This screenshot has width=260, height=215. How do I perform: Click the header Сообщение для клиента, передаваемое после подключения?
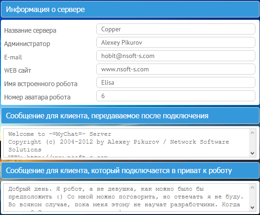point(130,116)
